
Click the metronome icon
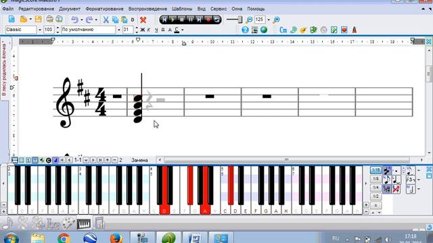pyautogui.click(x=355, y=30)
